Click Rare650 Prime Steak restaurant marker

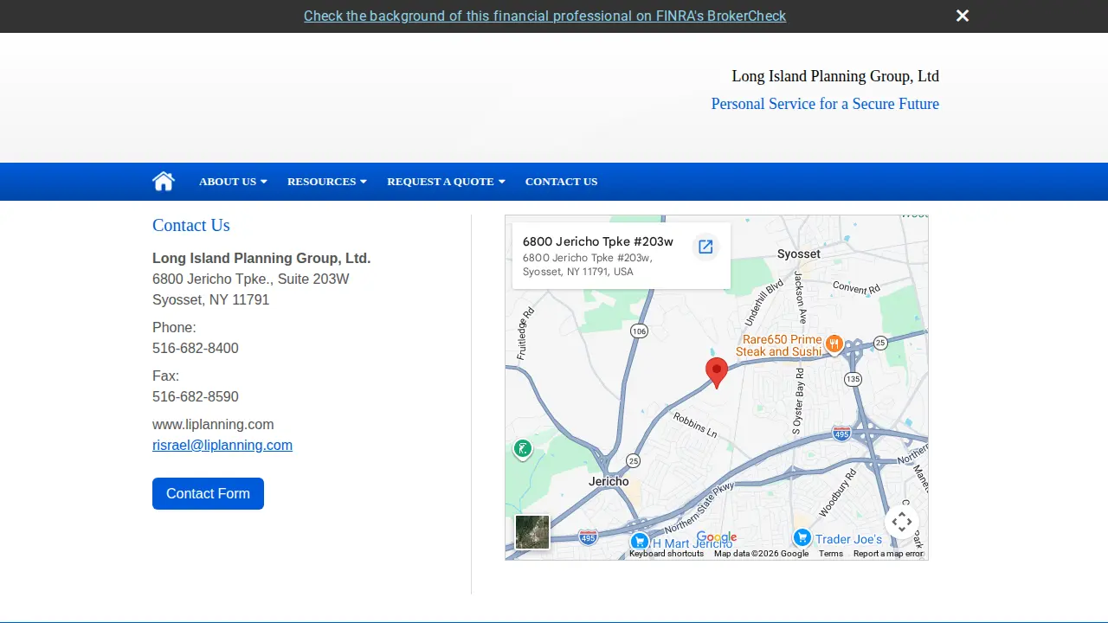click(x=834, y=344)
